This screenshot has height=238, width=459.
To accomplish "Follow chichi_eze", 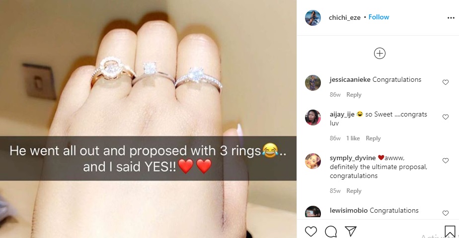I will tap(379, 17).
